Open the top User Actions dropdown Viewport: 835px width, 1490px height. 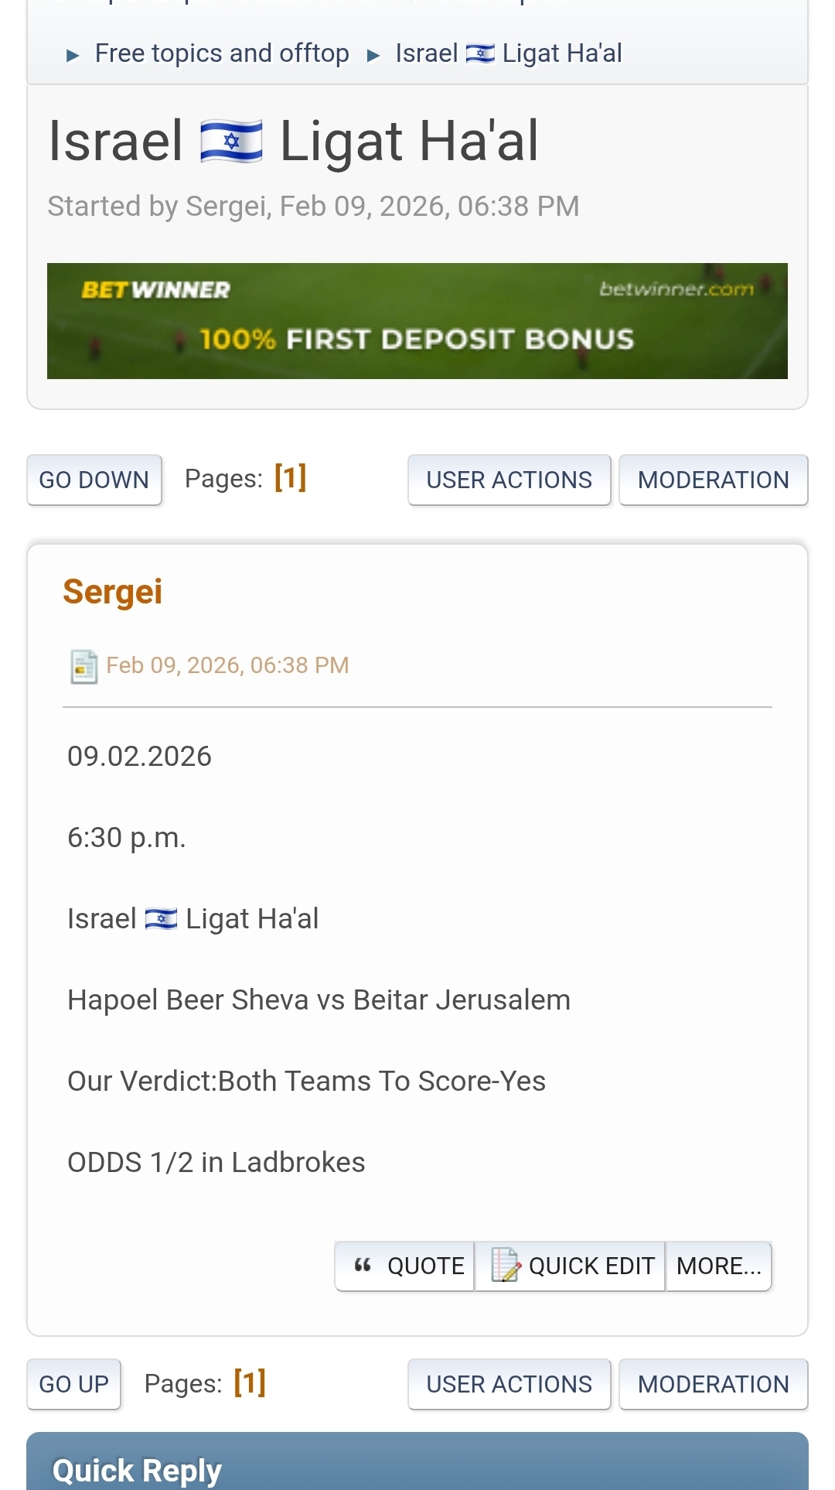(509, 480)
